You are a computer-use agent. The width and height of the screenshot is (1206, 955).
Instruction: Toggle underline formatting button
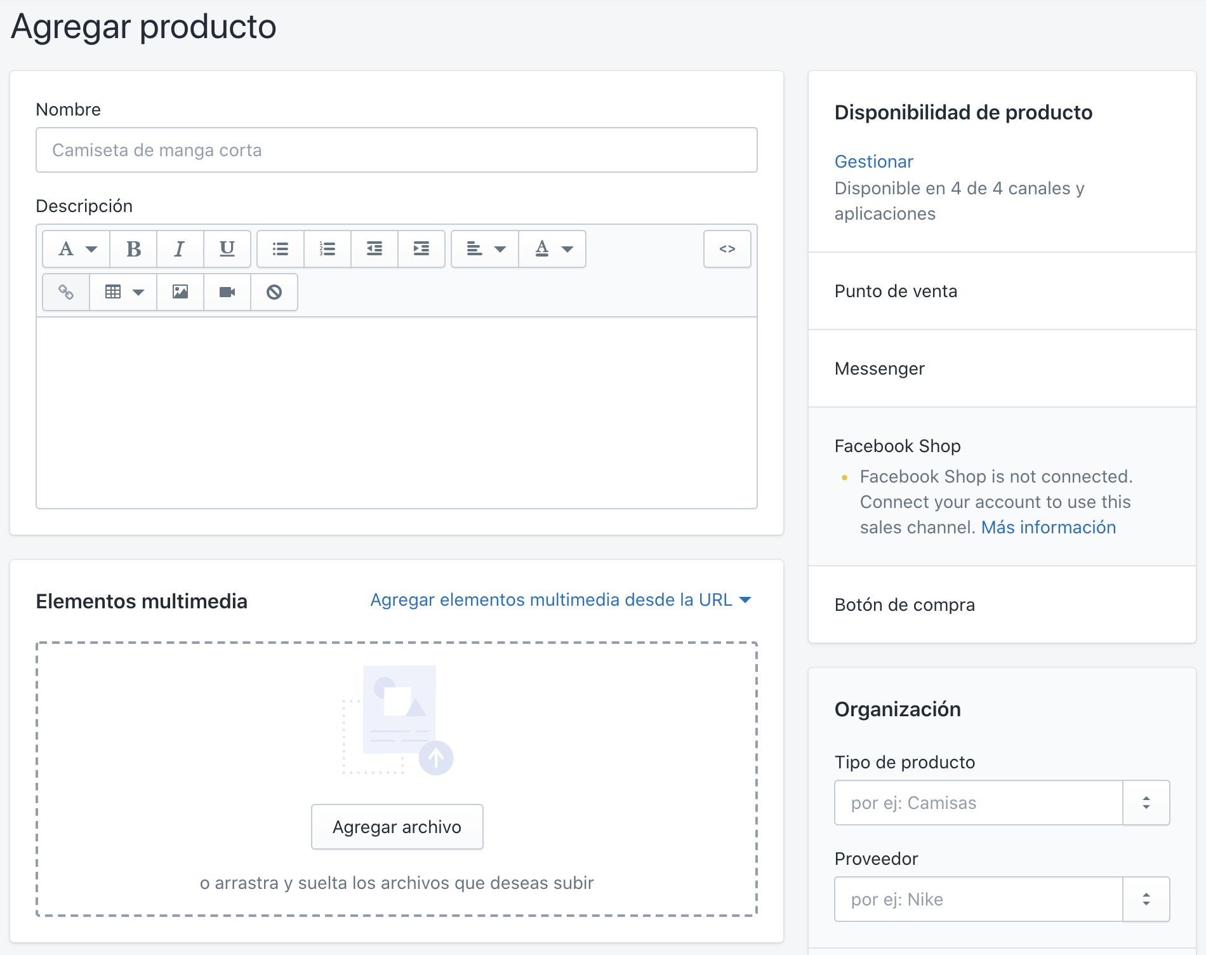point(227,249)
